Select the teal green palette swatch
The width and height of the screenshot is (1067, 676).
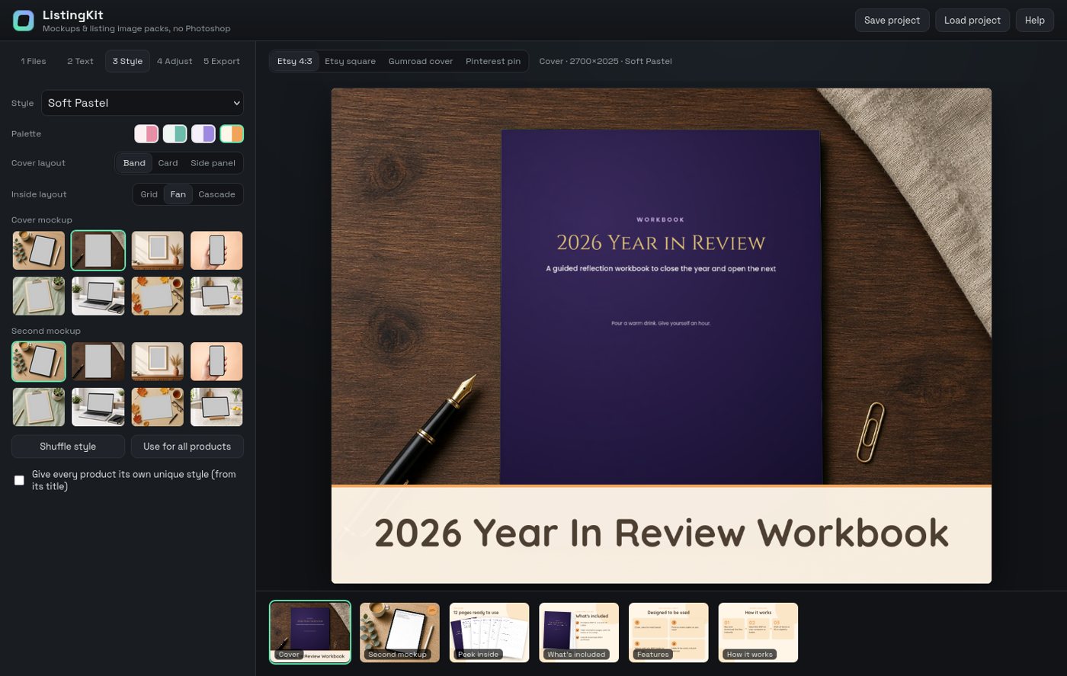(175, 134)
